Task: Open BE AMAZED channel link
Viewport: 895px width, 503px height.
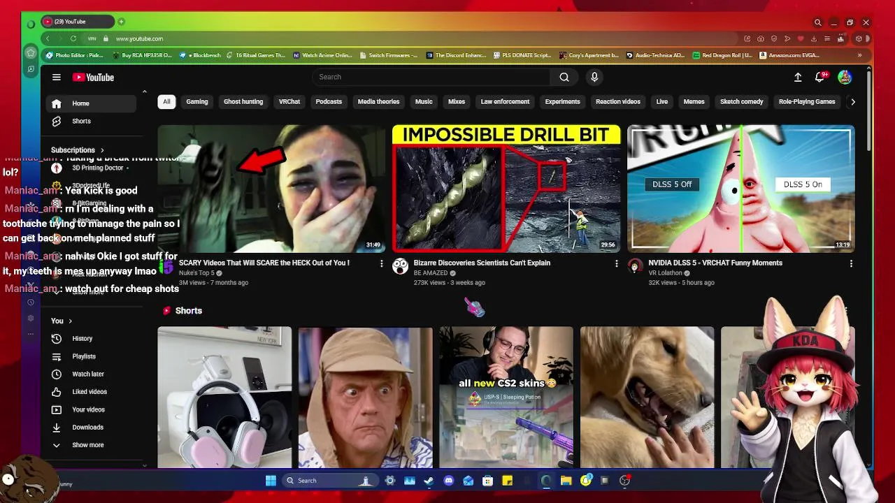Action: point(431,273)
